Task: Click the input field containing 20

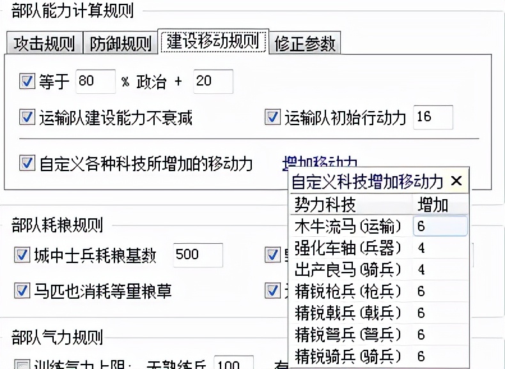Action: (214, 81)
